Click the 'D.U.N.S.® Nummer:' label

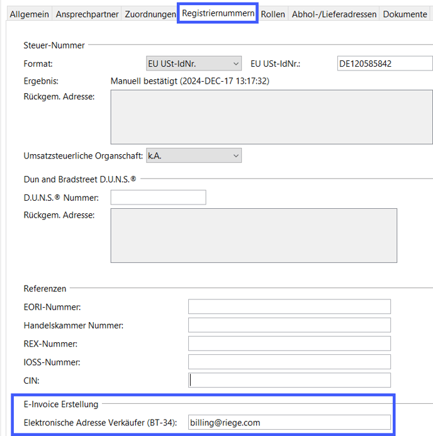(61, 198)
